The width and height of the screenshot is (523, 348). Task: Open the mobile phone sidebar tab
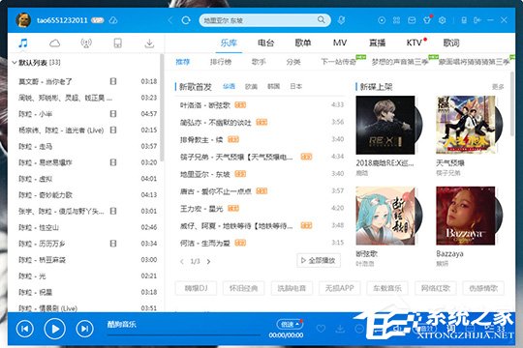[118, 43]
